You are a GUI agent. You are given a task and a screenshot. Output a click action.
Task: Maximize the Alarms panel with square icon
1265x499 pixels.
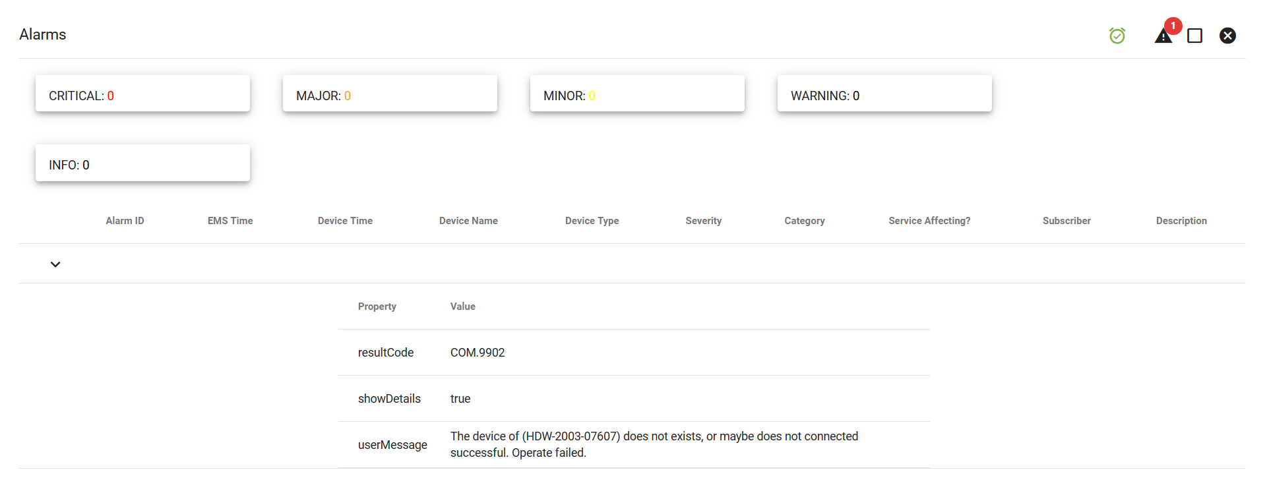[1194, 36]
